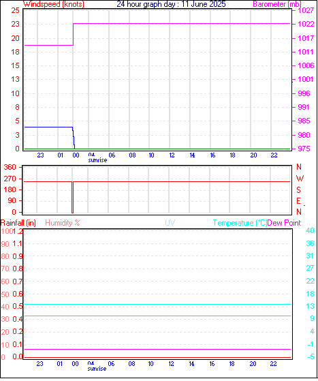Click the E compass direction label

(298, 201)
